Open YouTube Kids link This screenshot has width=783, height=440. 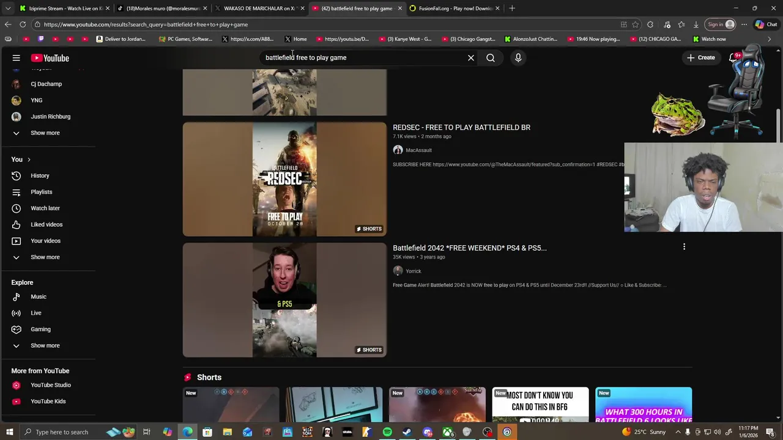(48, 402)
